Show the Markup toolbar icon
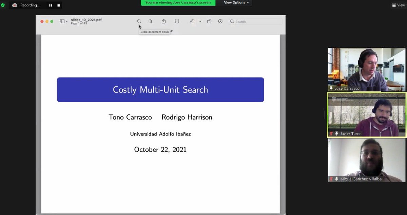The height and width of the screenshot is (215, 407). click(220, 21)
